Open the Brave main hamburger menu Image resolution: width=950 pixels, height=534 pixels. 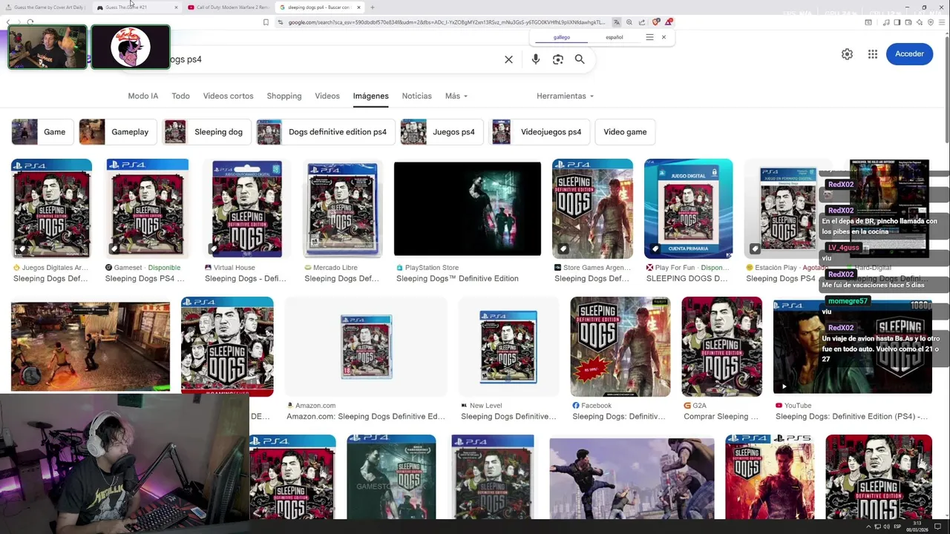942,22
